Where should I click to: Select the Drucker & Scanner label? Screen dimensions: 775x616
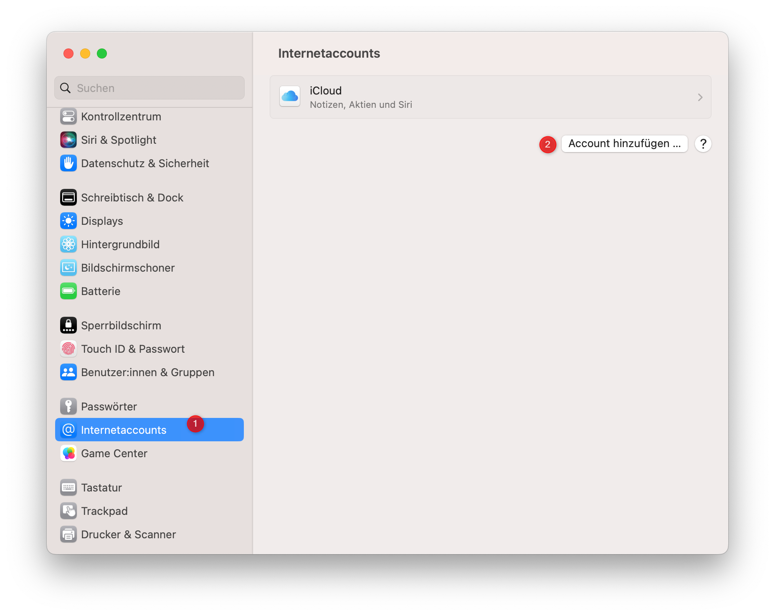[129, 535]
